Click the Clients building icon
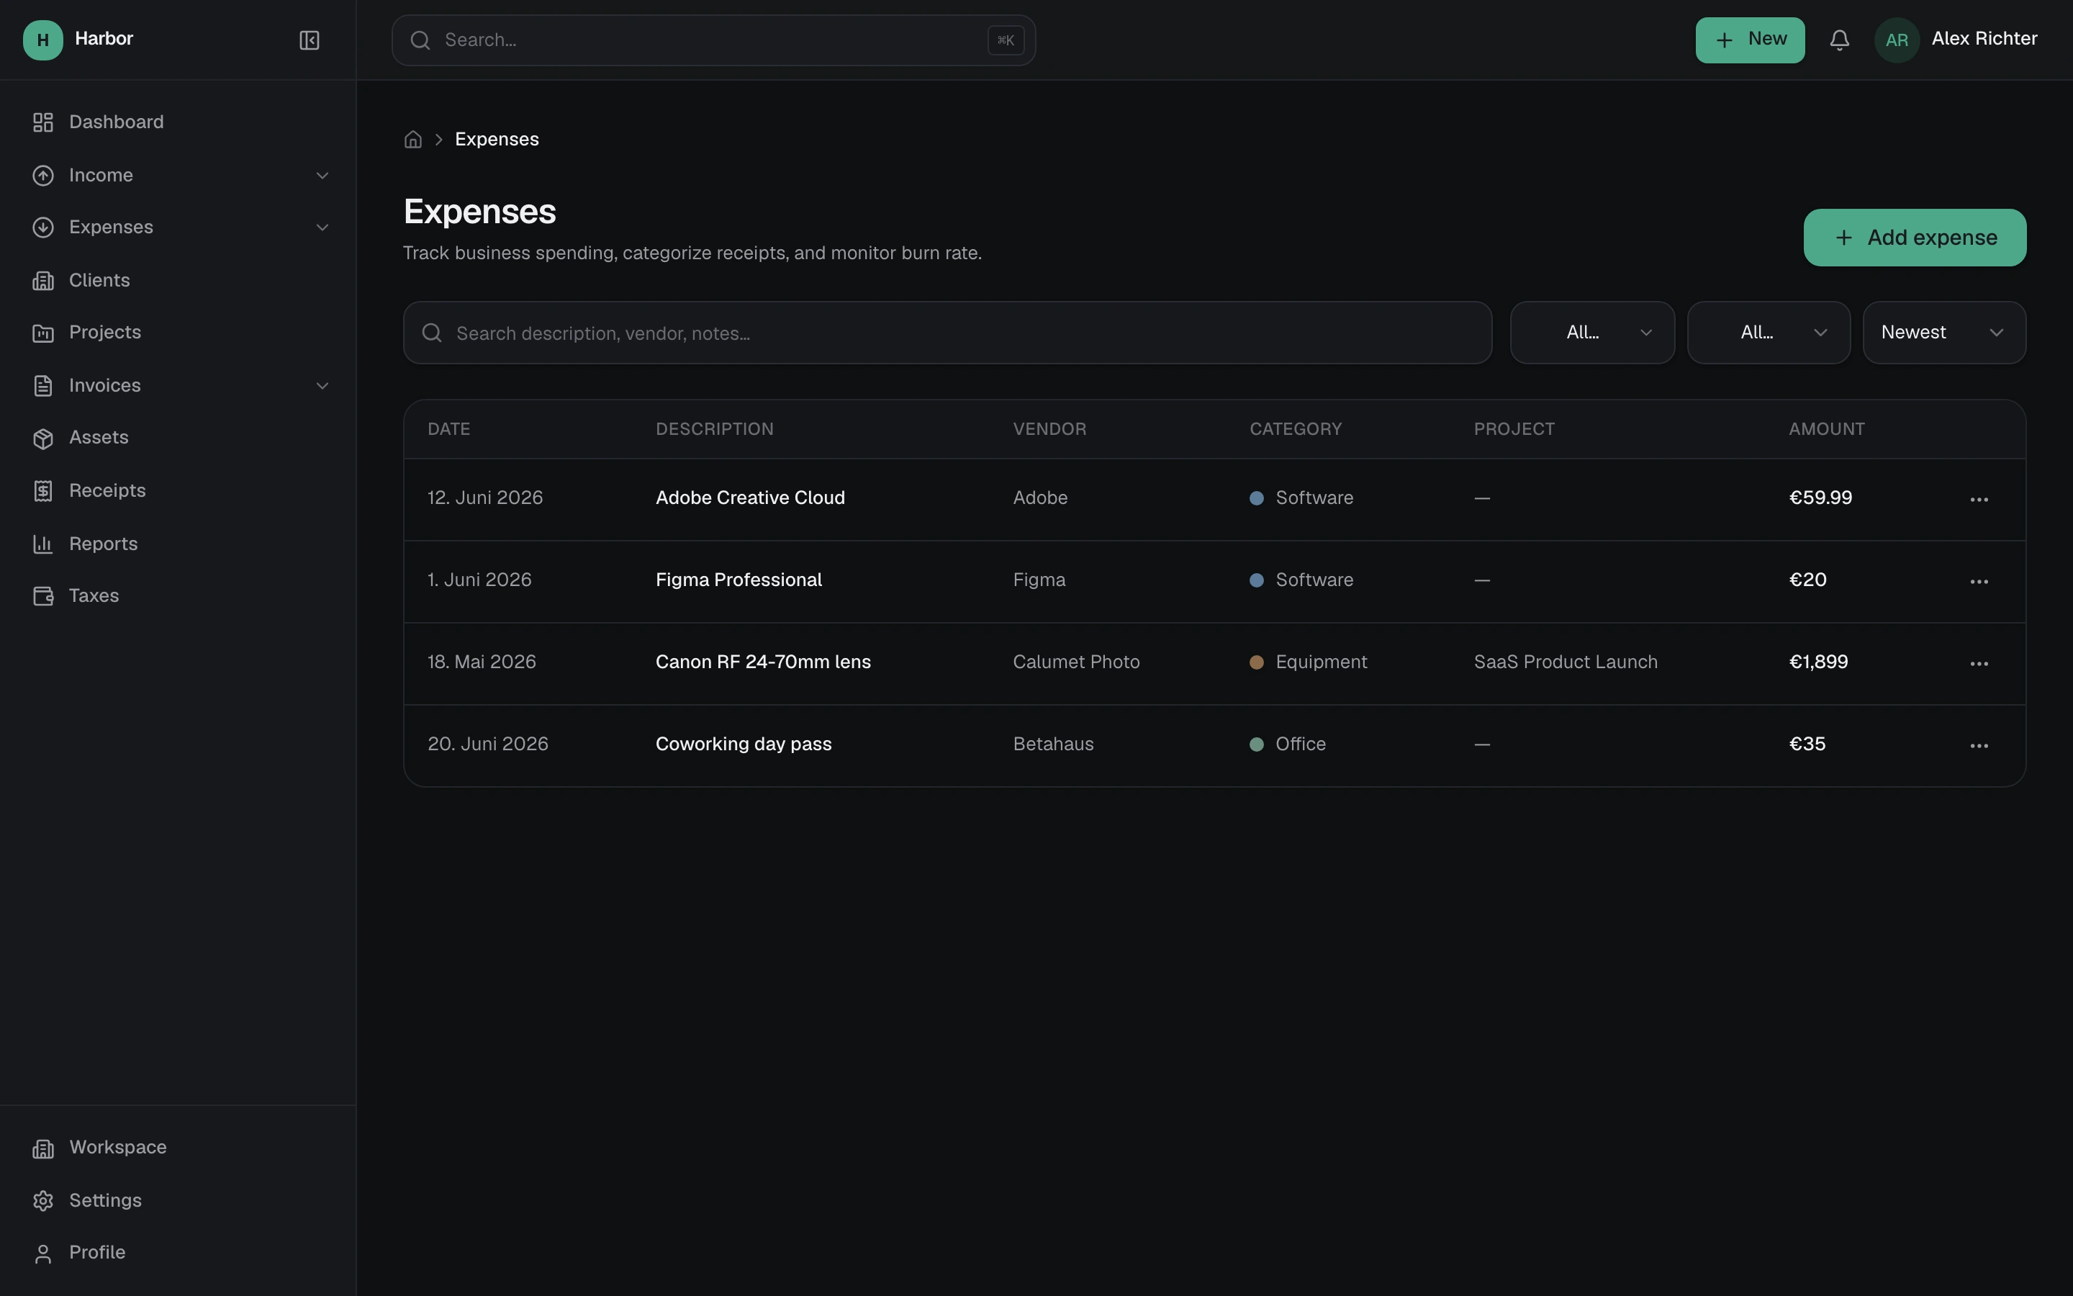The width and height of the screenshot is (2073, 1296). [x=43, y=281]
